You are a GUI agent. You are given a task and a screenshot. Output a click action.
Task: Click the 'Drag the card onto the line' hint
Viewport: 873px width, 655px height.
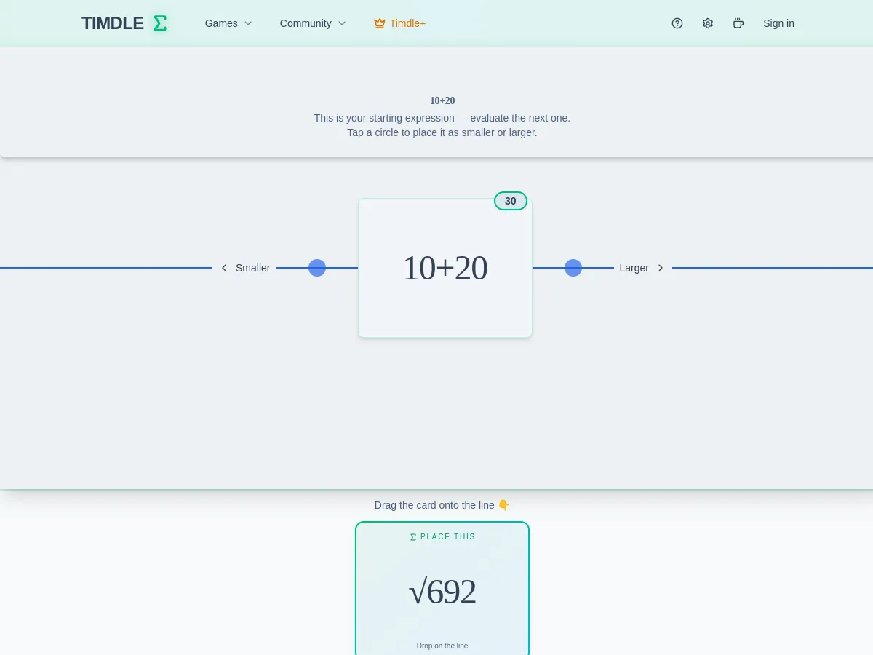(442, 505)
